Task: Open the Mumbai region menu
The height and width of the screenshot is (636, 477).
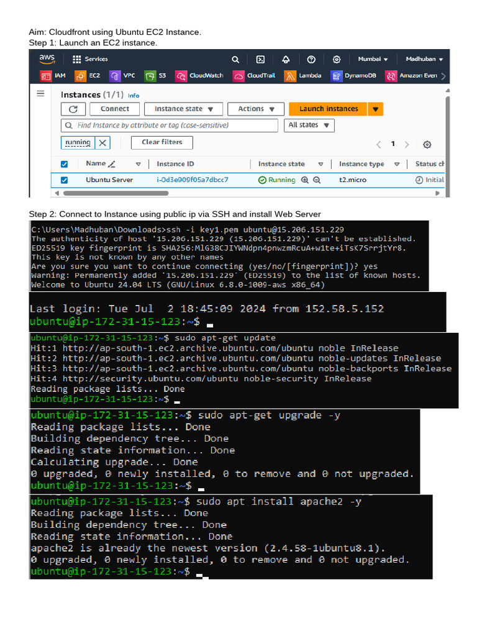Action: tap(373, 59)
